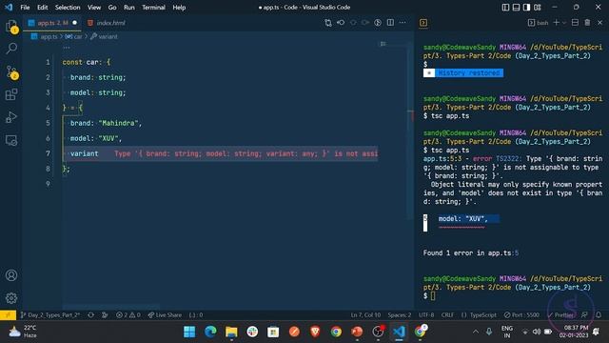Image resolution: width=609 pixels, height=343 pixels.
Task: Open the Remote Explorer view
Action: [x=11, y=140]
